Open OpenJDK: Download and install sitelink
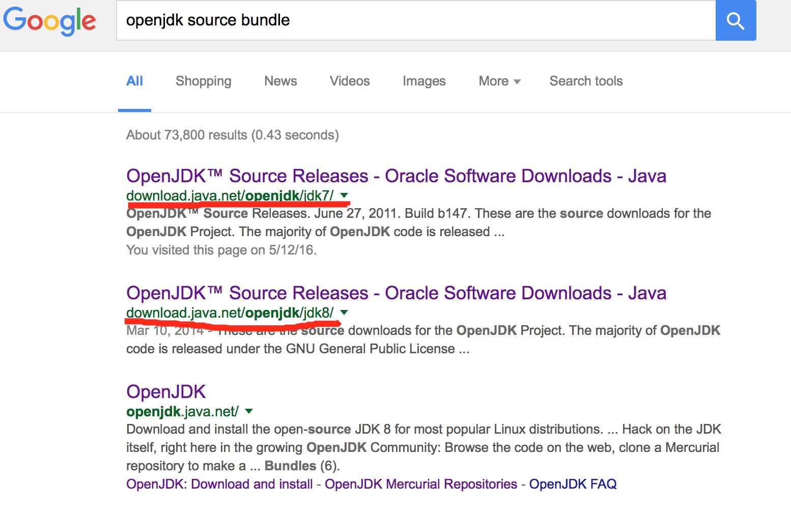 click(x=219, y=484)
